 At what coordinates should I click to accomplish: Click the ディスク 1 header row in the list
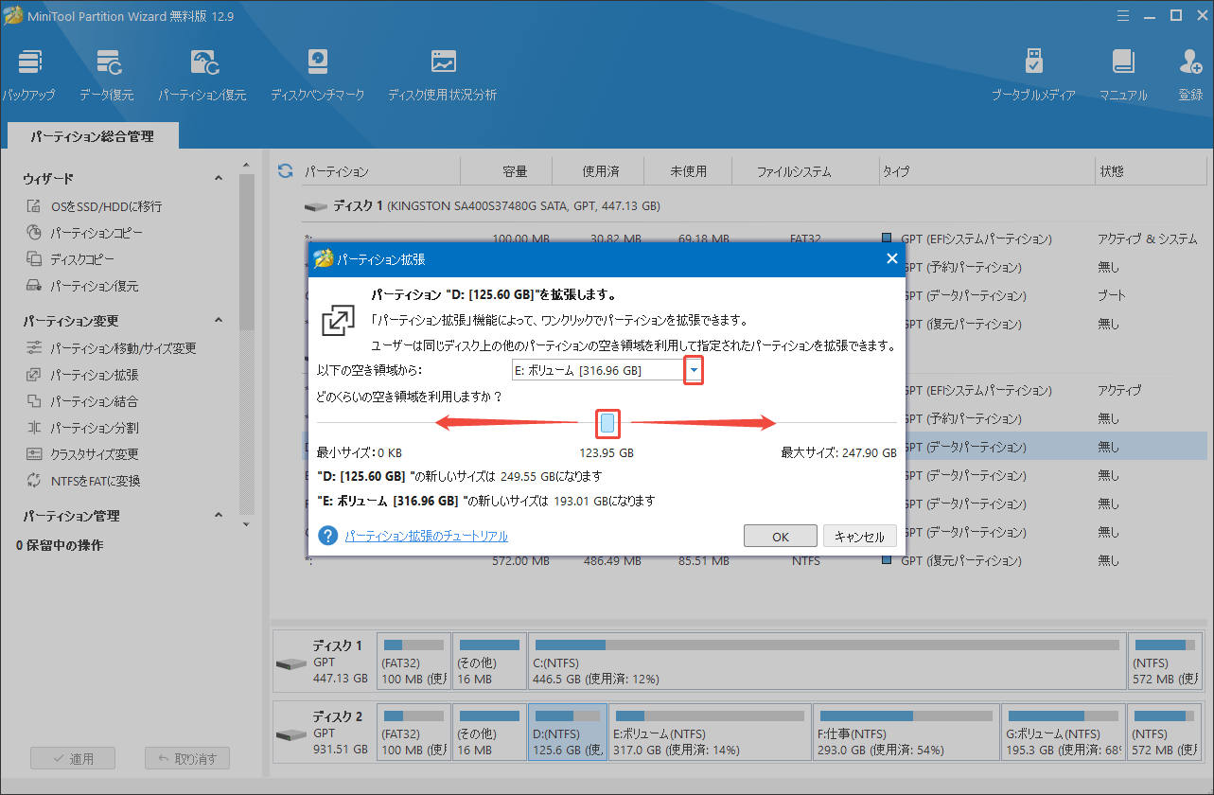click(754, 205)
